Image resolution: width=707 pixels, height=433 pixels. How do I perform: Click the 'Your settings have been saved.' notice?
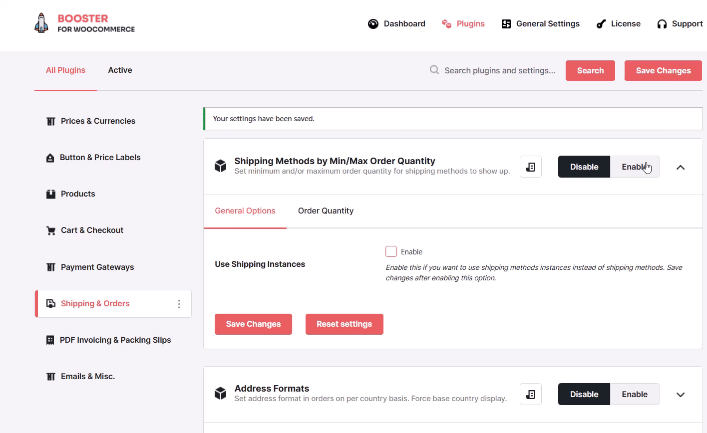pos(453,119)
